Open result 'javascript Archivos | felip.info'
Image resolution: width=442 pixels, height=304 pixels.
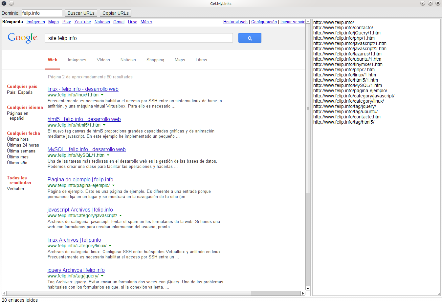click(x=80, y=210)
